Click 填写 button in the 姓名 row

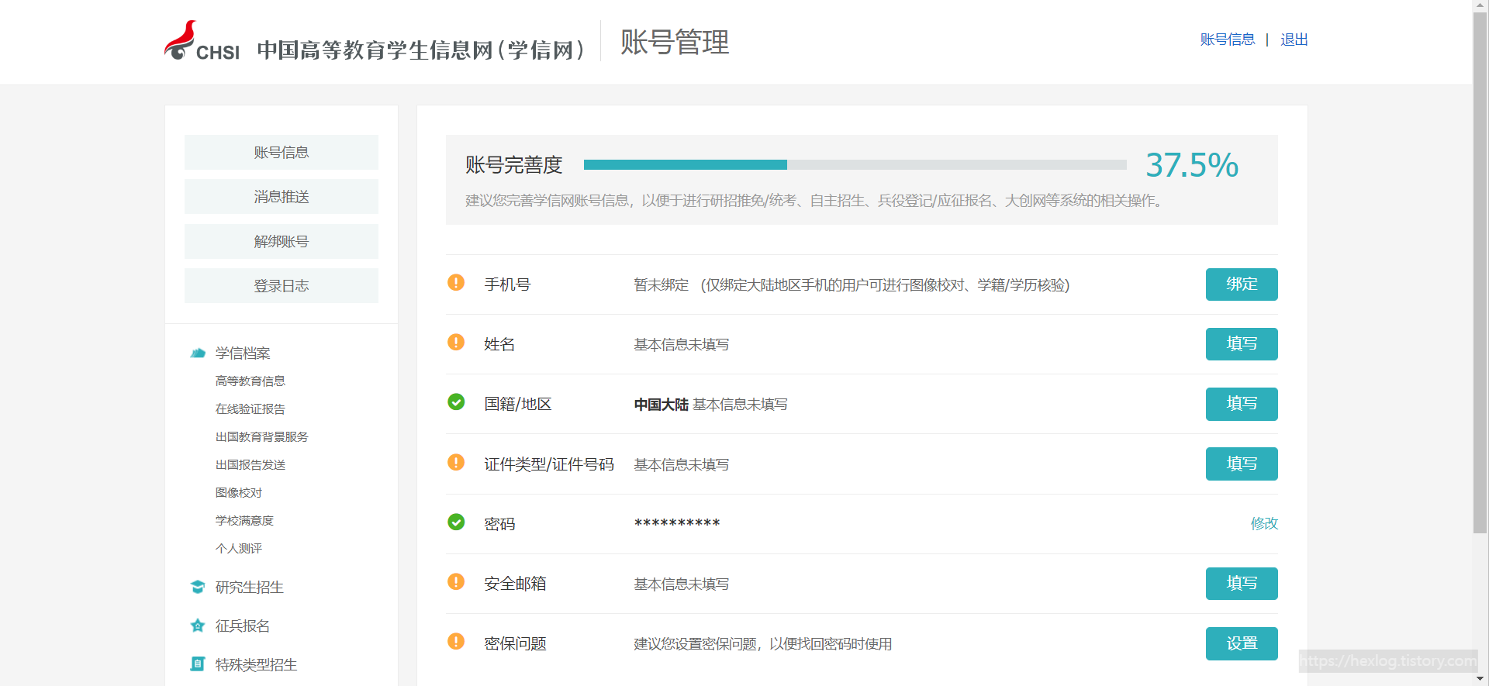(x=1242, y=344)
